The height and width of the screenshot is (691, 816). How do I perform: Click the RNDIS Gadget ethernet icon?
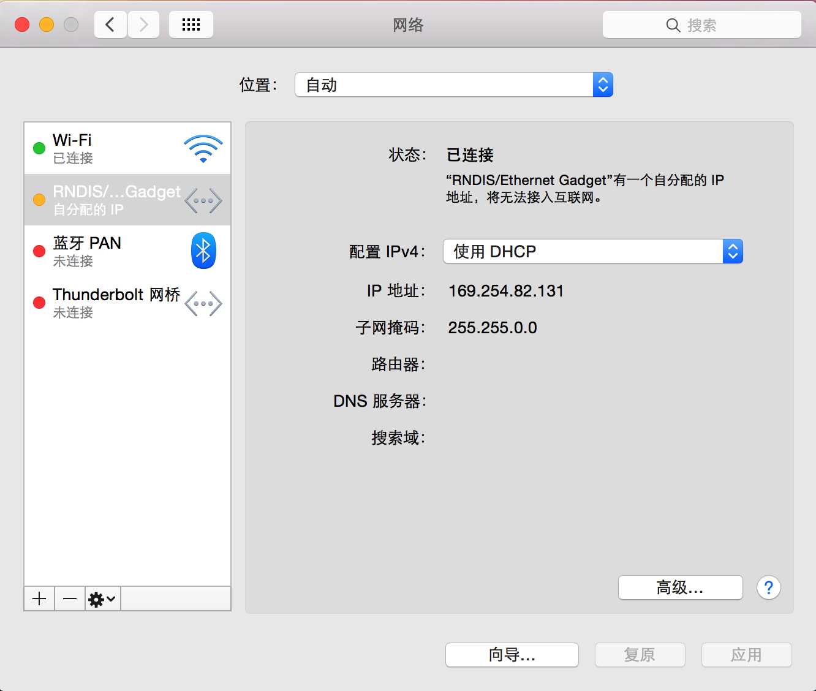tap(203, 200)
